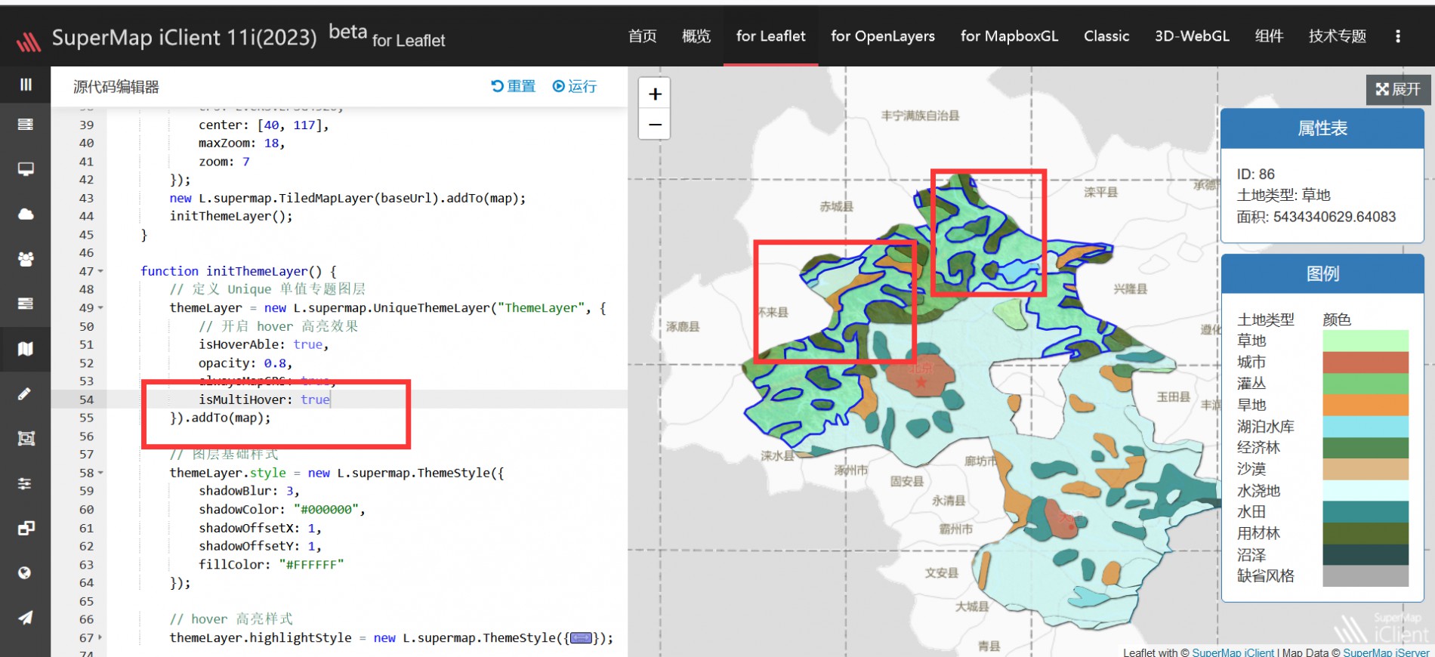Switch to 3D-WebGL tab
1435x657 pixels.
tap(1192, 35)
